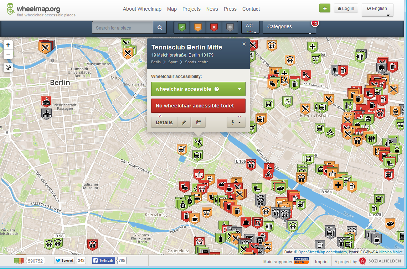Click the search magnifier button
The height and width of the screenshot is (269, 407).
(x=160, y=27)
